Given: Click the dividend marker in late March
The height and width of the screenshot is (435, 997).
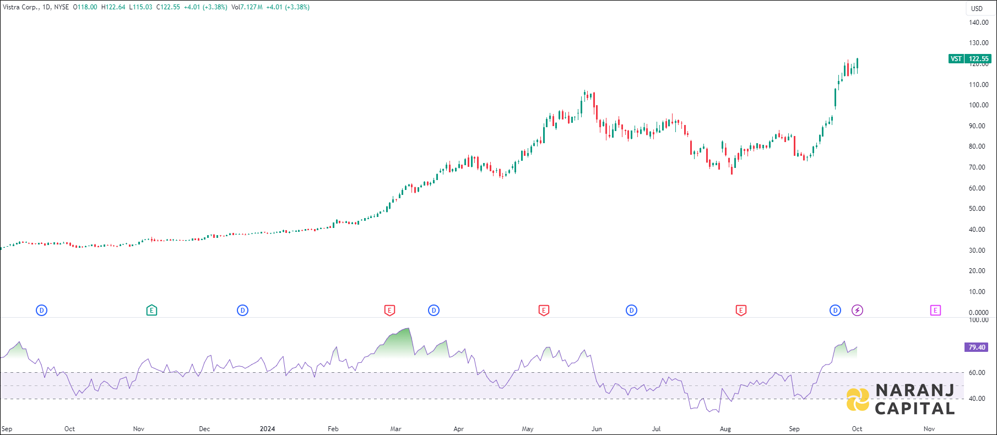Looking at the screenshot, I should click(x=434, y=311).
